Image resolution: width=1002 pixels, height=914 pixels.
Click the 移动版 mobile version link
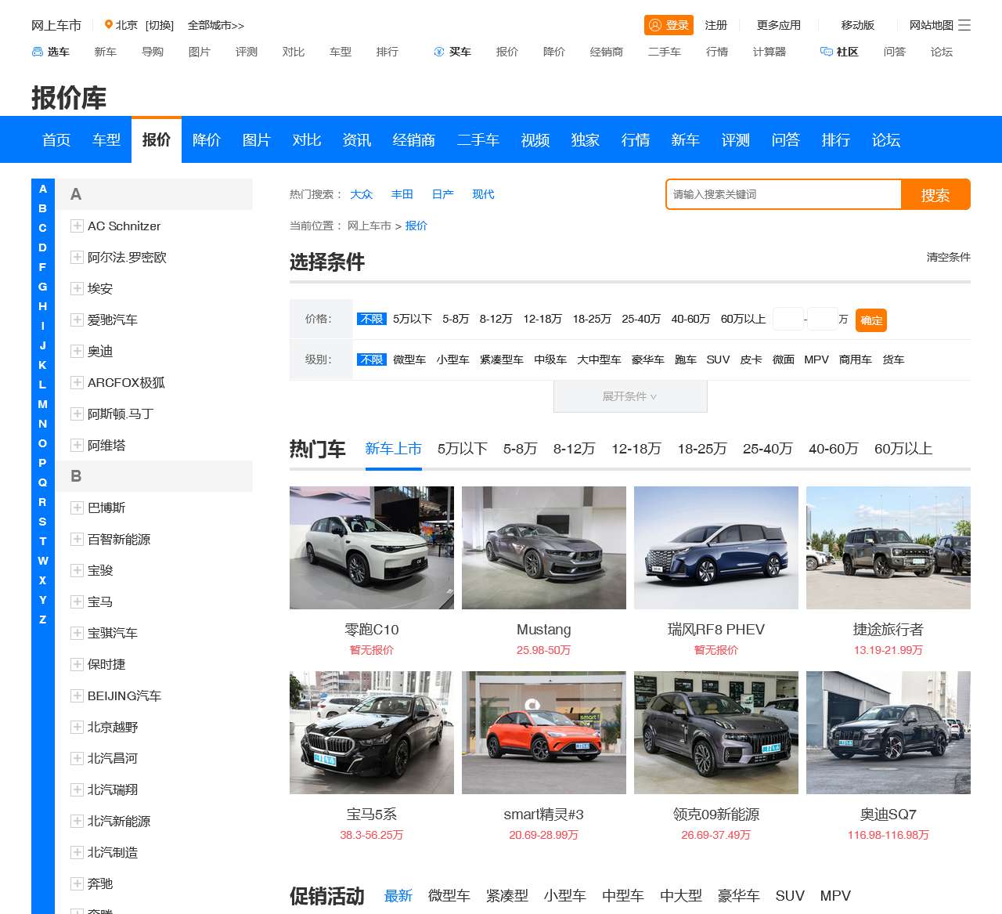(x=858, y=25)
